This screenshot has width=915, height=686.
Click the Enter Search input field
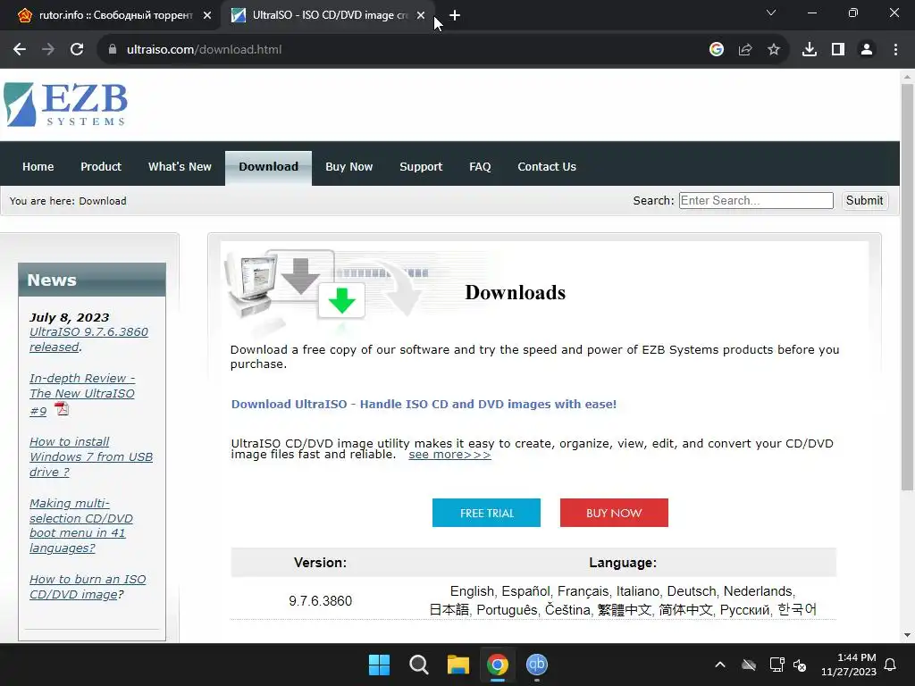pos(756,201)
